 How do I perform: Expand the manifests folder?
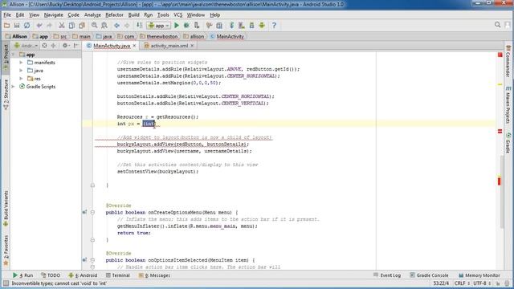coord(21,63)
